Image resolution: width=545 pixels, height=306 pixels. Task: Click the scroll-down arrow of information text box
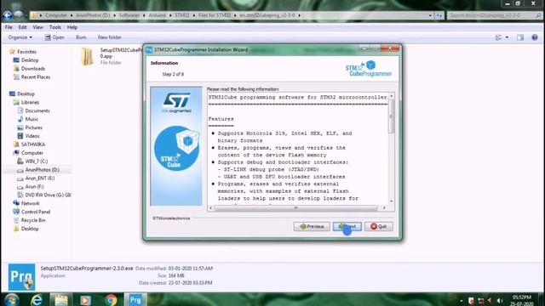point(392,201)
